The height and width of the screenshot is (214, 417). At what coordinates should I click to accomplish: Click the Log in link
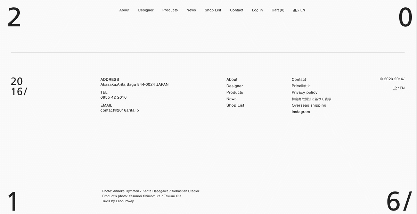pos(257,10)
